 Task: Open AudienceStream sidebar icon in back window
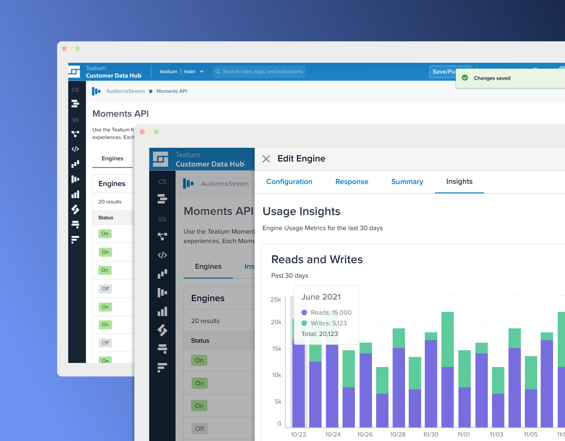tap(75, 179)
